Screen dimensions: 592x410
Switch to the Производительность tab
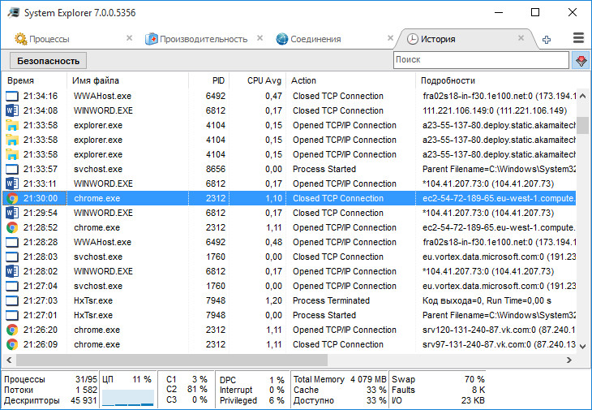click(204, 39)
